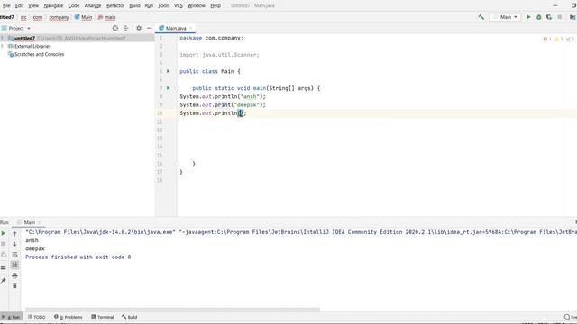Open the Window menu
This screenshot has height=324, width=577.
tap(197, 5)
